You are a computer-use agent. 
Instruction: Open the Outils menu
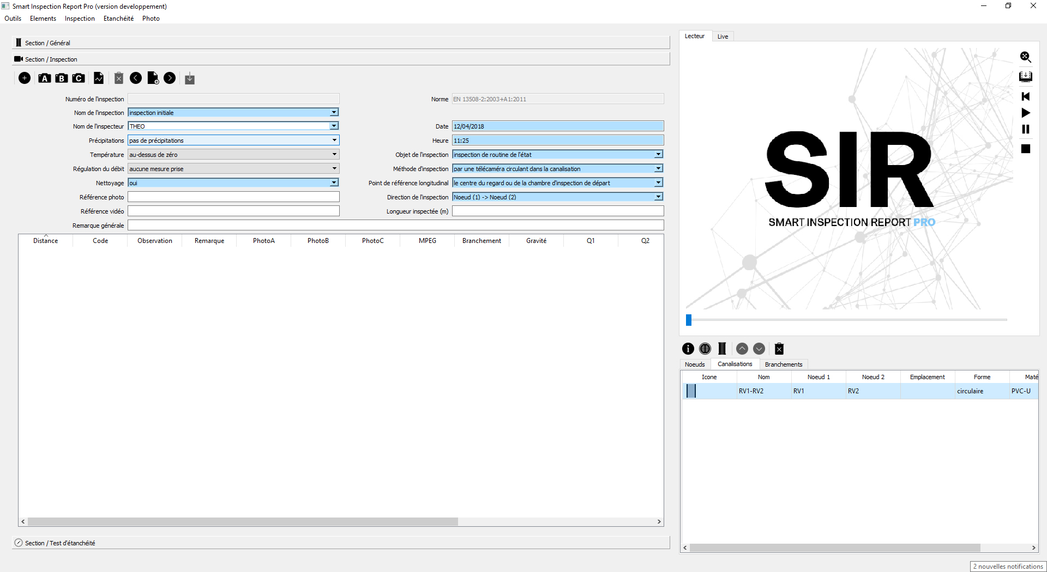pyautogui.click(x=13, y=19)
